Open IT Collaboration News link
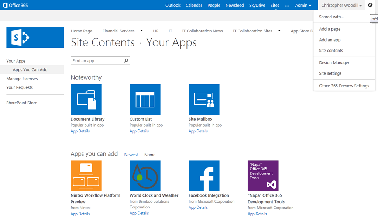The height and width of the screenshot is (218, 378). pyautogui.click(x=203, y=31)
